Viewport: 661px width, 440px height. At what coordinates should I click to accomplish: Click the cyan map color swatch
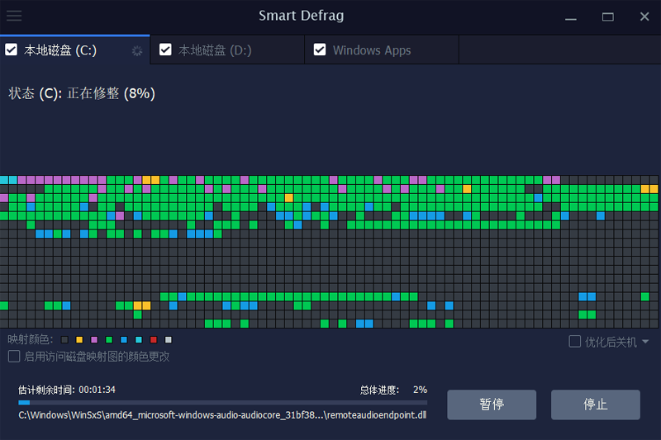click(139, 340)
